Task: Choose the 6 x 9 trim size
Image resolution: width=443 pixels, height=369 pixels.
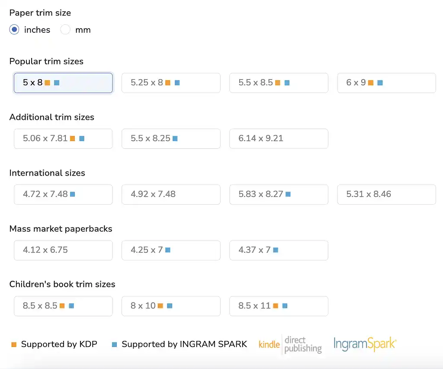Action: coord(386,83)
